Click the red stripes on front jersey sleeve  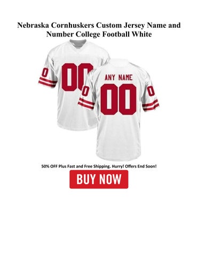47,82
